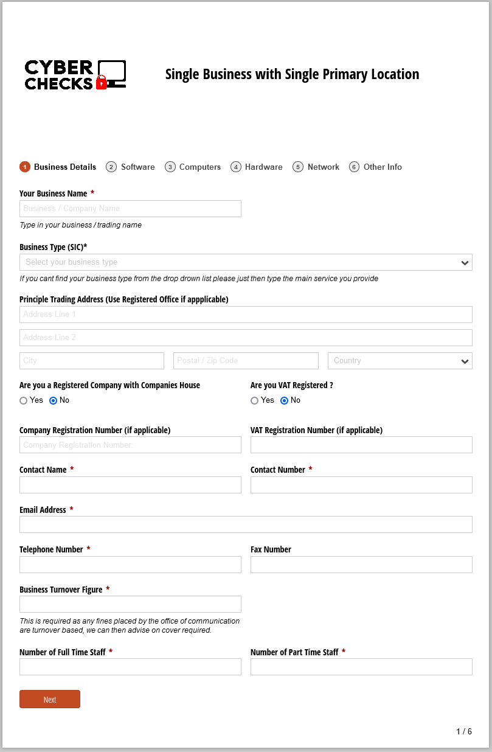Select the Postal / Zip Code field

[x=246, y=361]
